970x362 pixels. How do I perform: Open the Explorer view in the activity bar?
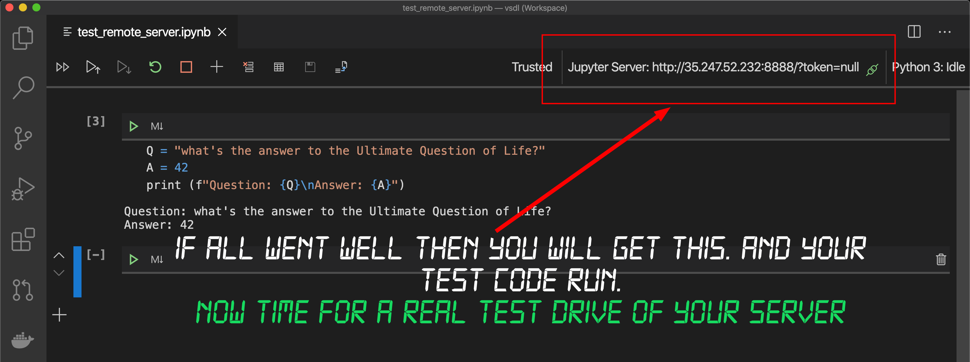click(23, 38)
